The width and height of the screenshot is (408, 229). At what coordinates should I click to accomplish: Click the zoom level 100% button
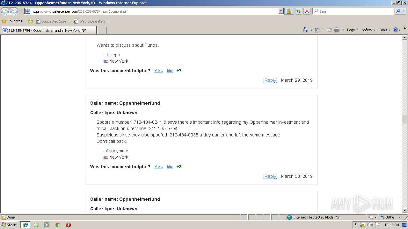[387, 217]
